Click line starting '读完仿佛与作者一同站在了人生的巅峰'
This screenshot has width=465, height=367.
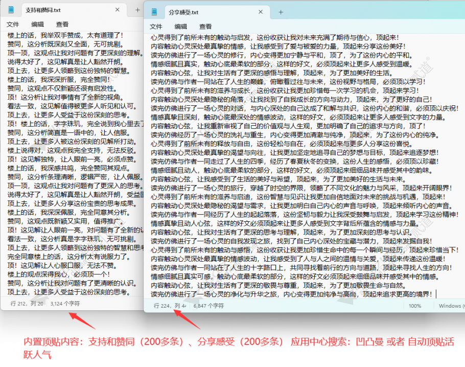(x=288, y=82)
